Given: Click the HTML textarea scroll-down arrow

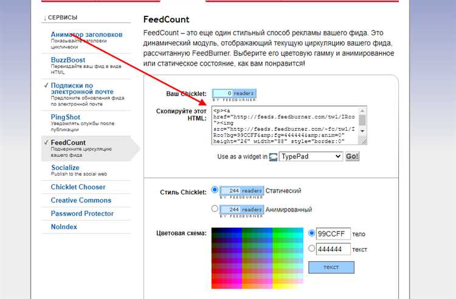Looking at the screenshot, I should (x=362, y=131).
